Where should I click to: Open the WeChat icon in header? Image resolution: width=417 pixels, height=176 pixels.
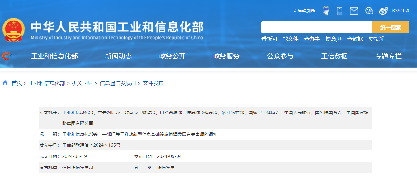pos(369,11)
